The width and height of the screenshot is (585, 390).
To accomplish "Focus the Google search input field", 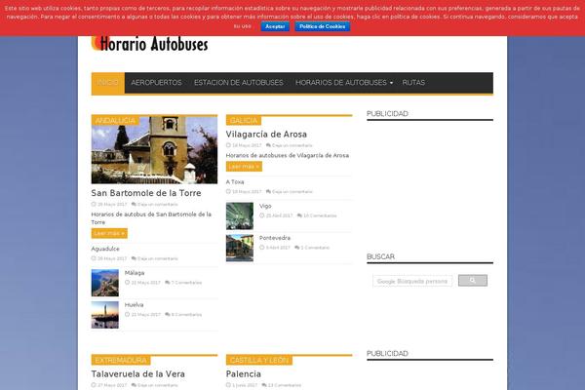I will 412,281.
